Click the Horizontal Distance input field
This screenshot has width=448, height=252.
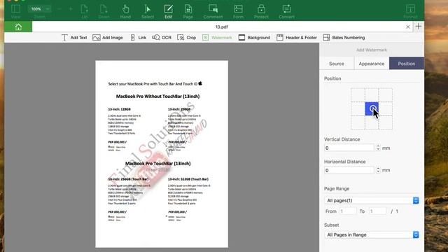pyautogui.click(x=349, y=170)
